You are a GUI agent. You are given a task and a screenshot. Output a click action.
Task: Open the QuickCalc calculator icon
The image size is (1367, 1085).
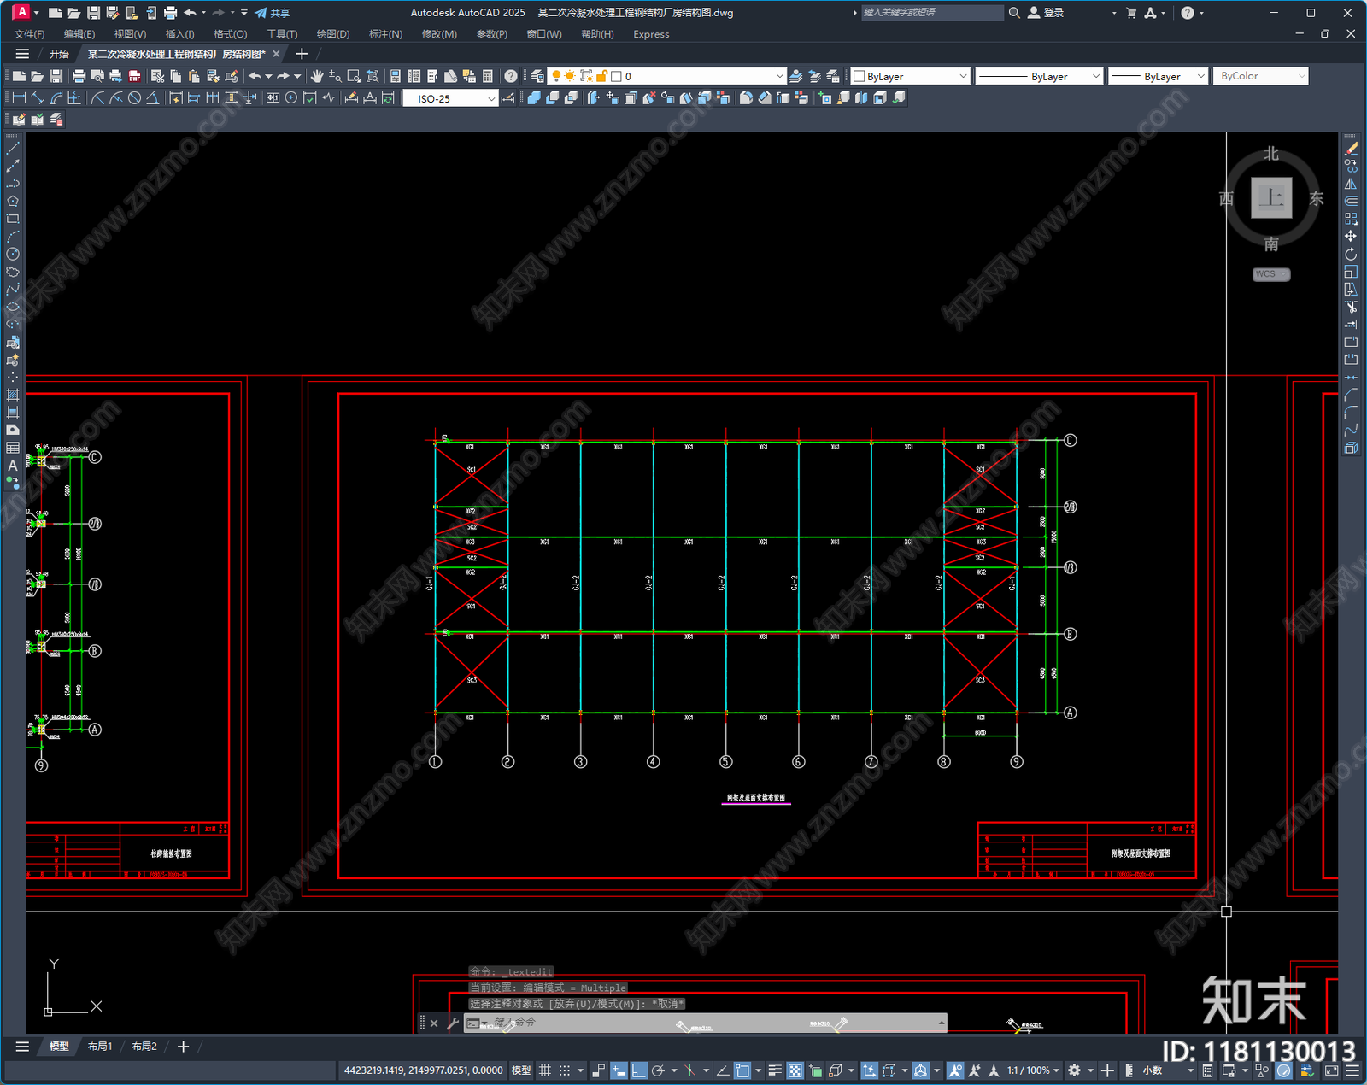(x=488, y=76)
